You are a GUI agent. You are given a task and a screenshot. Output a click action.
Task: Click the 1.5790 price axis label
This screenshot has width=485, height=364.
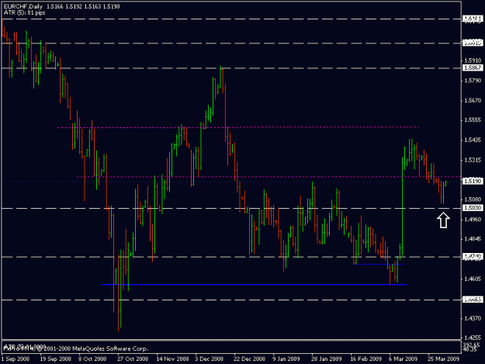473,81
